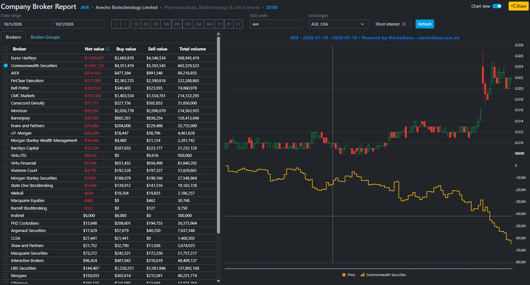Open the Exchanges ASX, CXA dropdown
The image size is (530, 285).
pyautogui.click(x=338, y=24)
